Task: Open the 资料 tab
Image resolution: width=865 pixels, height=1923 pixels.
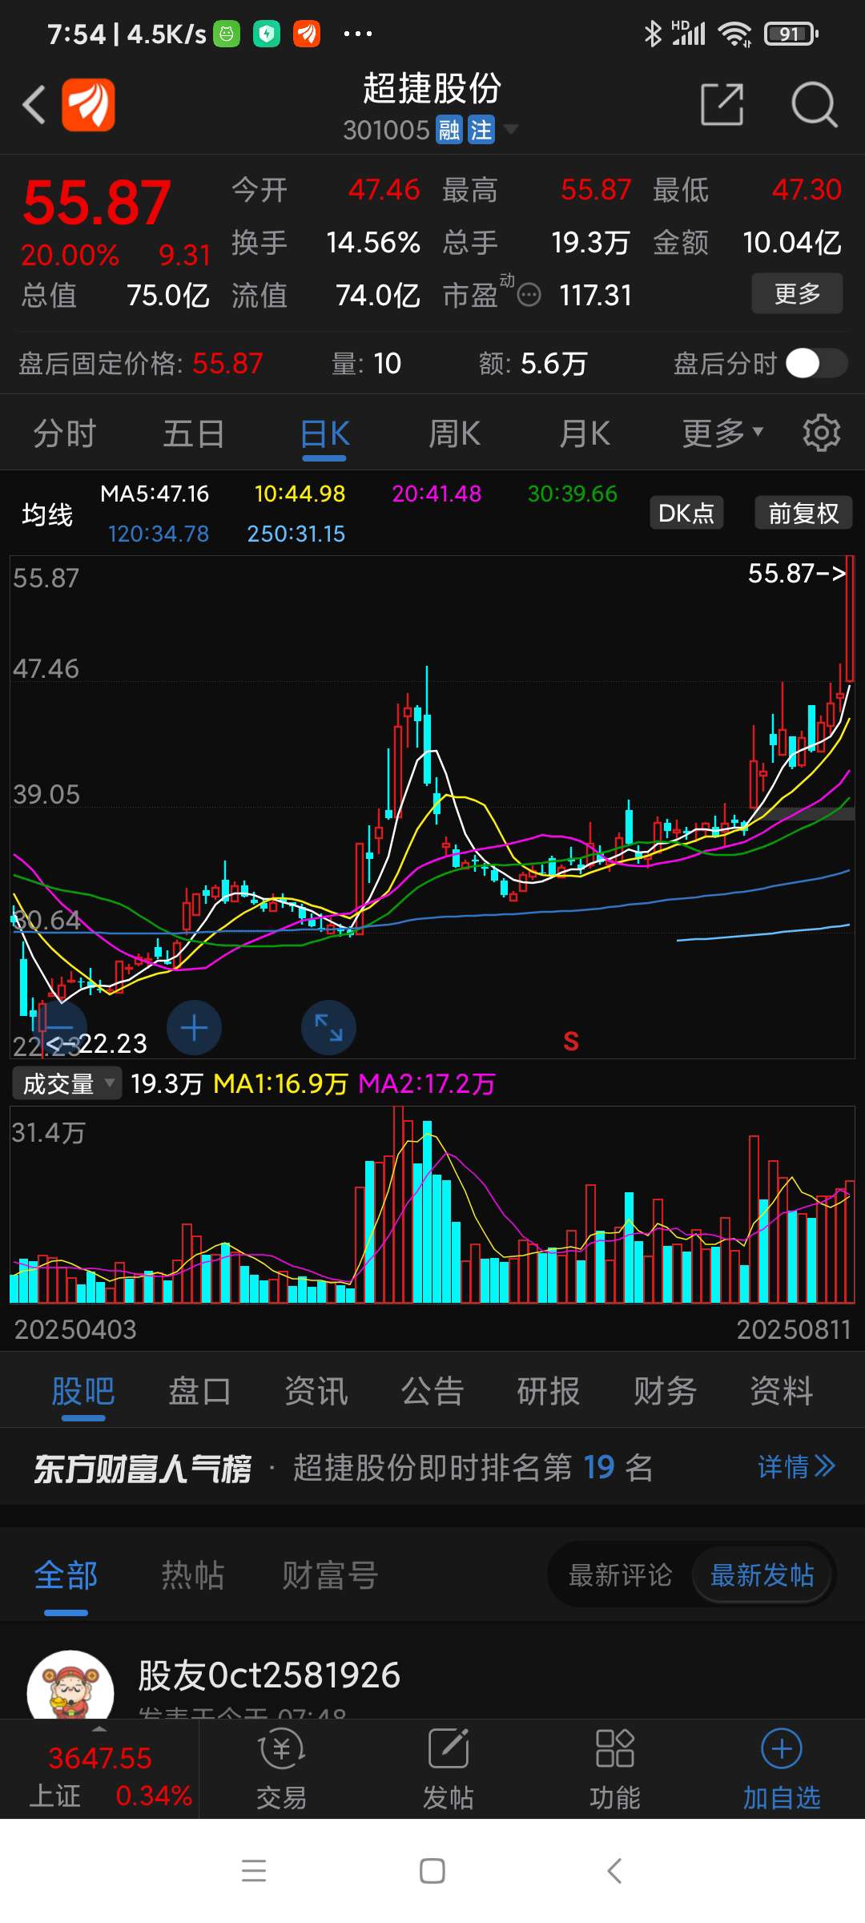Action: coord(782,1391)
